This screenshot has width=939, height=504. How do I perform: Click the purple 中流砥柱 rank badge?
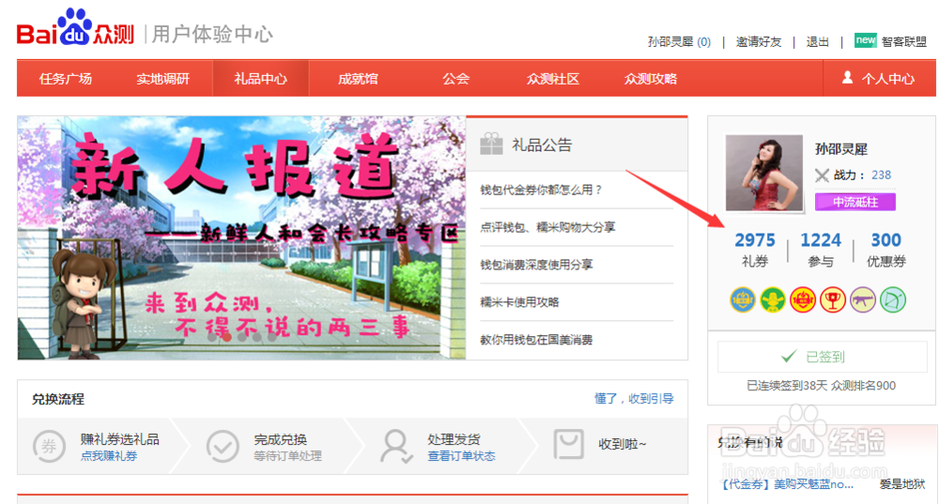[855, 203]
